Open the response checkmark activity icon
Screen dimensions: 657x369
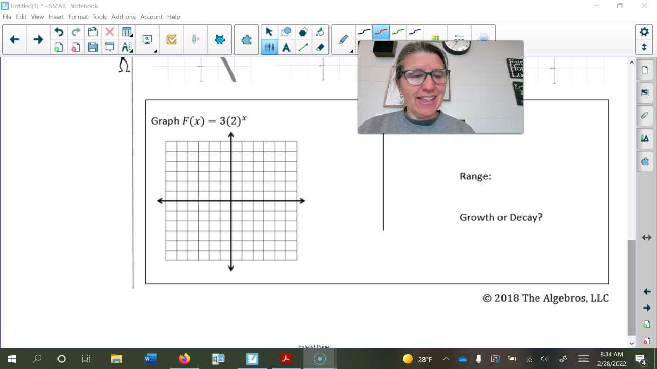coord(171,39)
